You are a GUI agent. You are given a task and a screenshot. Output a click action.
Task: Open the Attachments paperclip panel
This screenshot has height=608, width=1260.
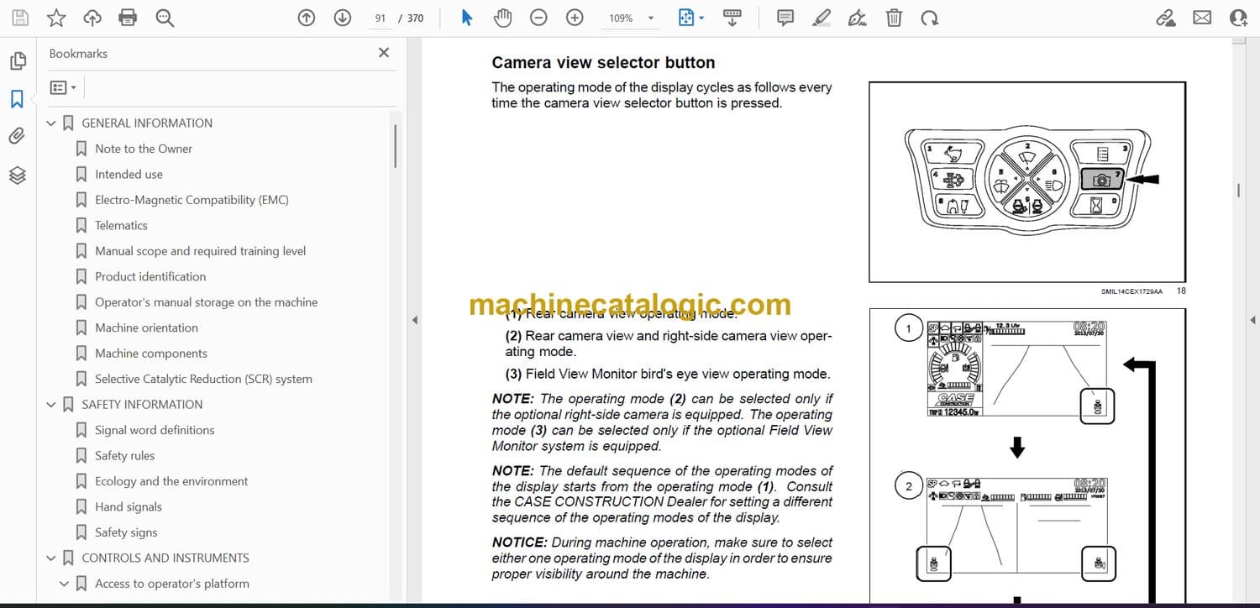[x=18, y=136]
